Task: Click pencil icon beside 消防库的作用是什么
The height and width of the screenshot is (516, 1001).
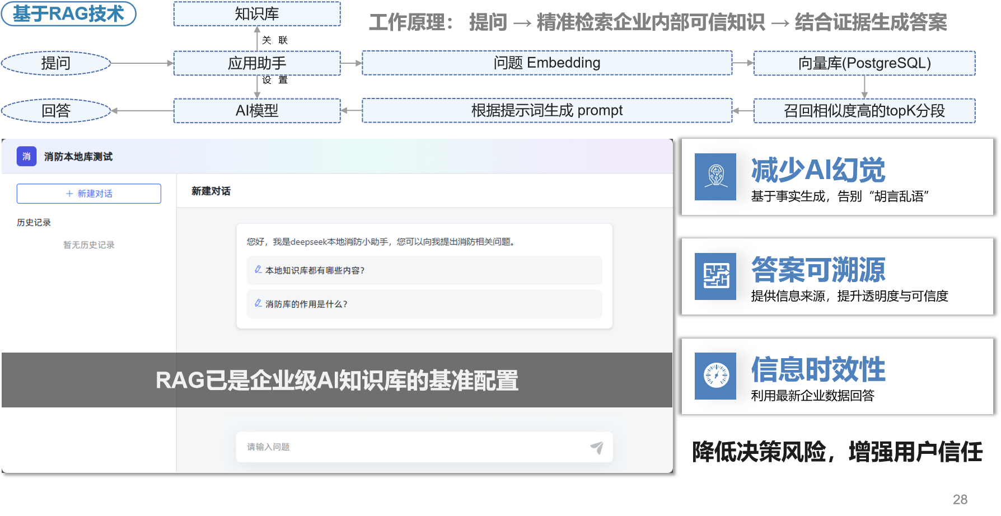Action: tap(258, 303)
